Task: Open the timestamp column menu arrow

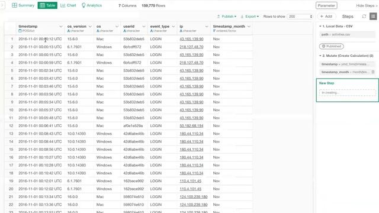Action: coord(61,27)
